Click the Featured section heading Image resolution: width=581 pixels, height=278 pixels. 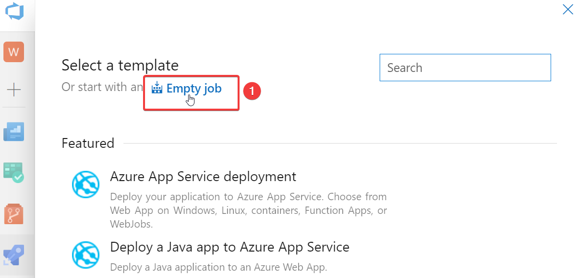coord(88,143)
